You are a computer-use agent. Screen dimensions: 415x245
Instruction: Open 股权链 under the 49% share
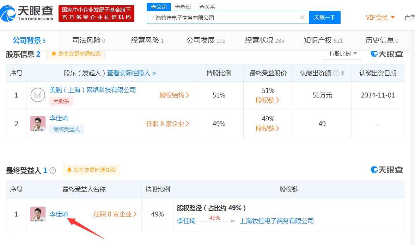[x=267, y=128]
